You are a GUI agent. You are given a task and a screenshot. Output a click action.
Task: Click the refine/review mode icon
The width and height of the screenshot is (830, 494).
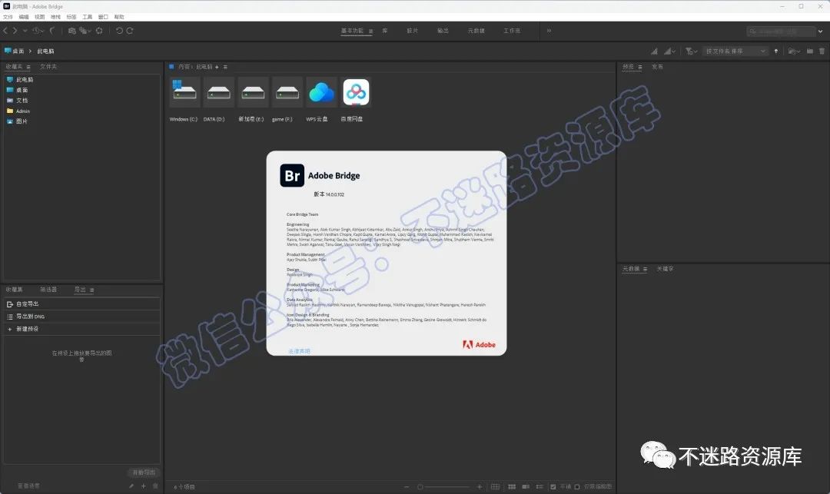(x=85, y=31)
